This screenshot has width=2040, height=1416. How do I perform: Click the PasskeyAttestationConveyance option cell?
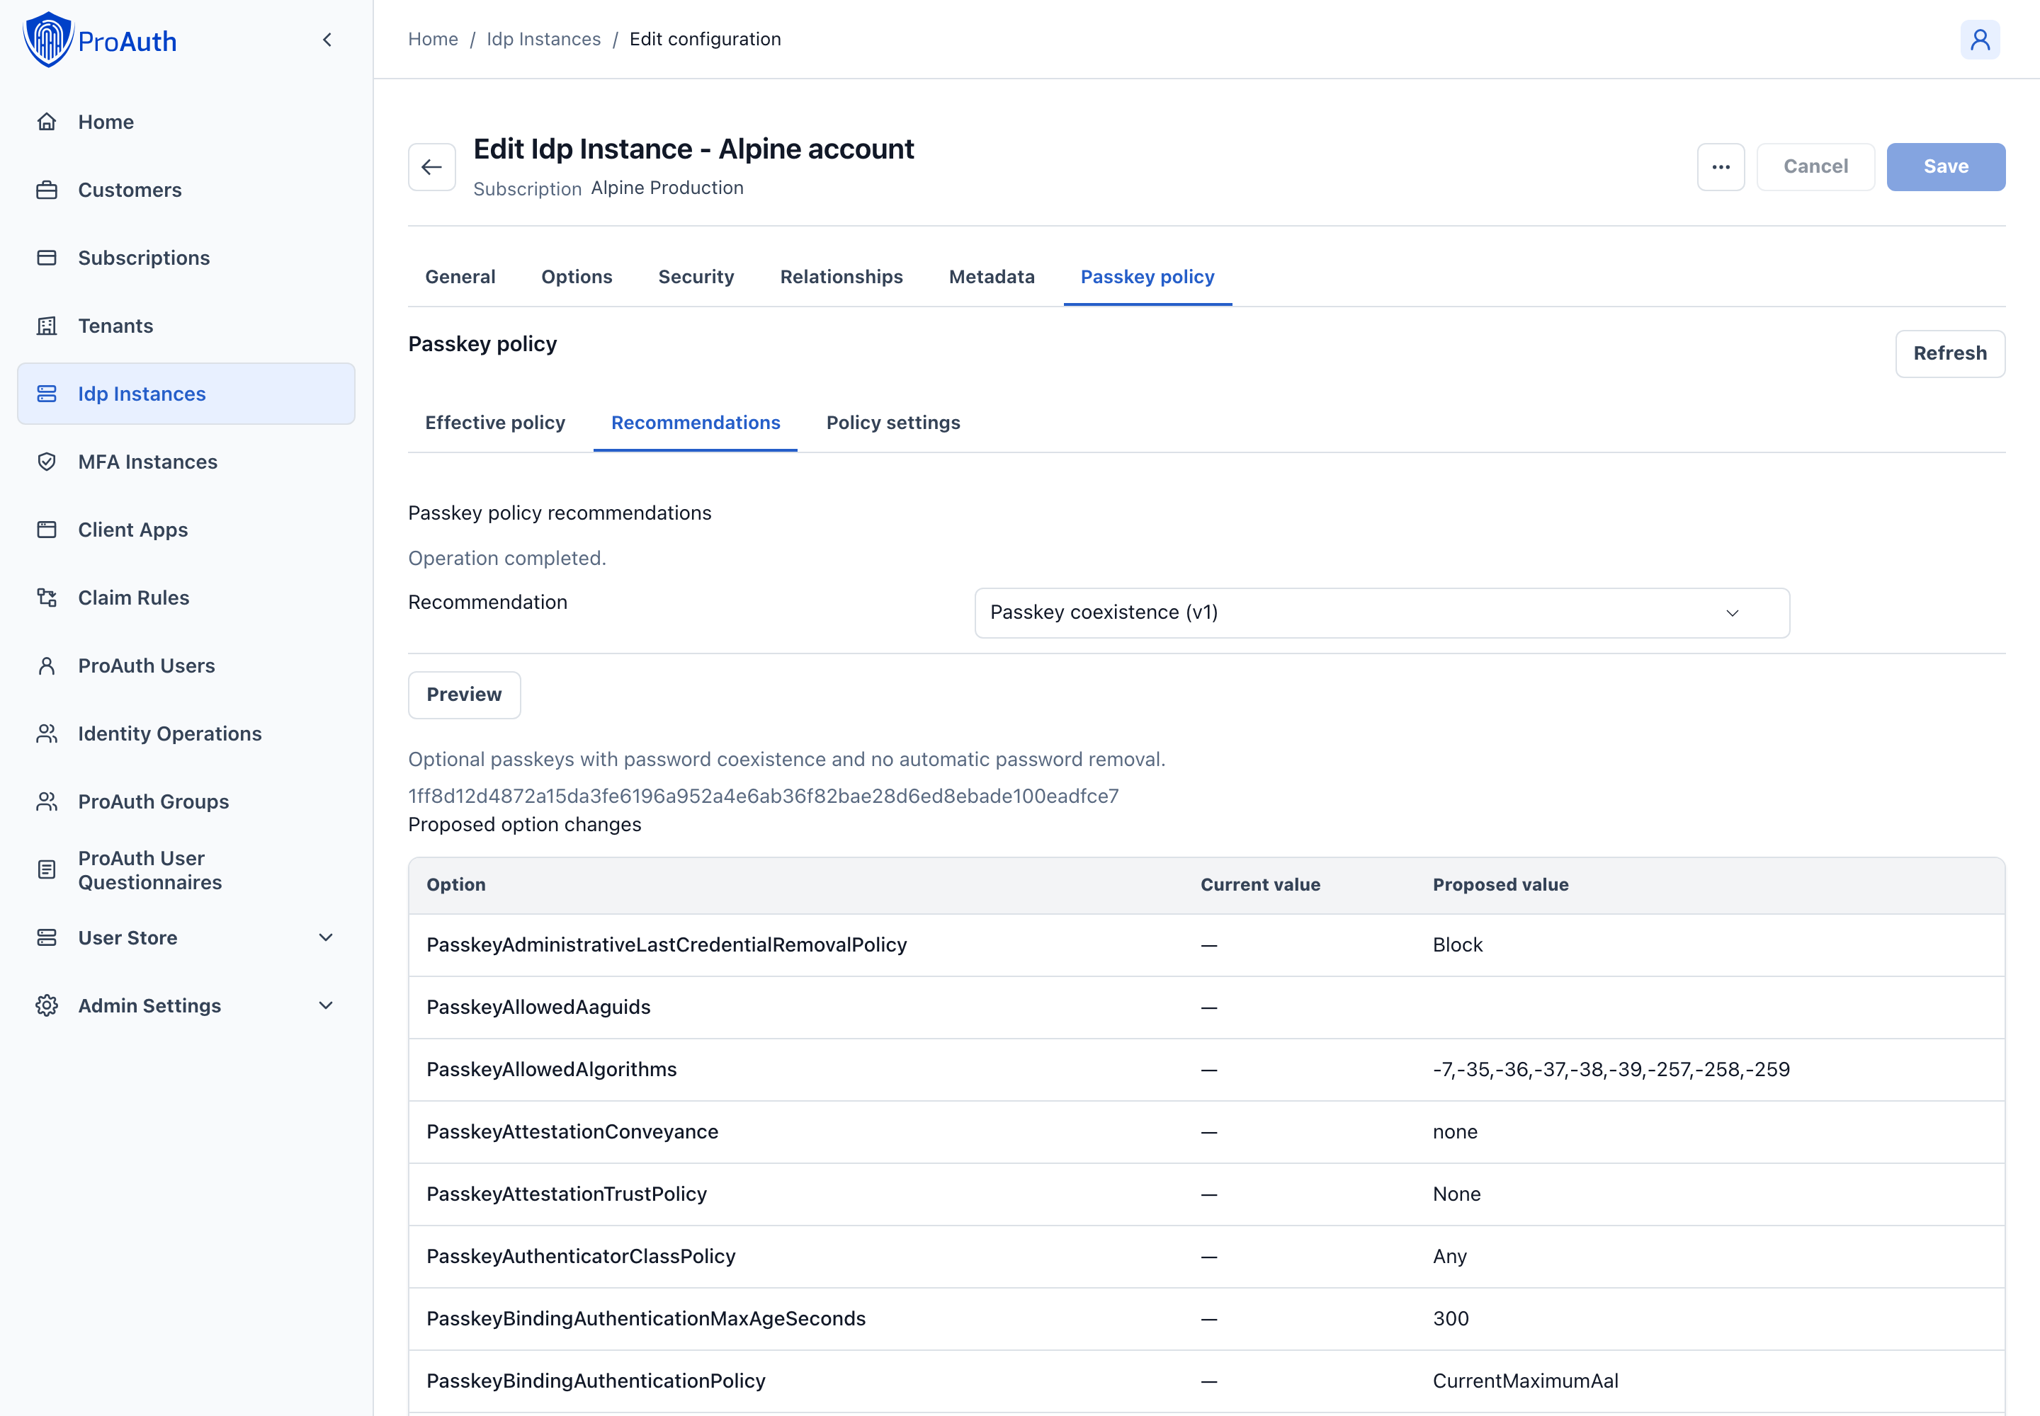point(572,1132)
